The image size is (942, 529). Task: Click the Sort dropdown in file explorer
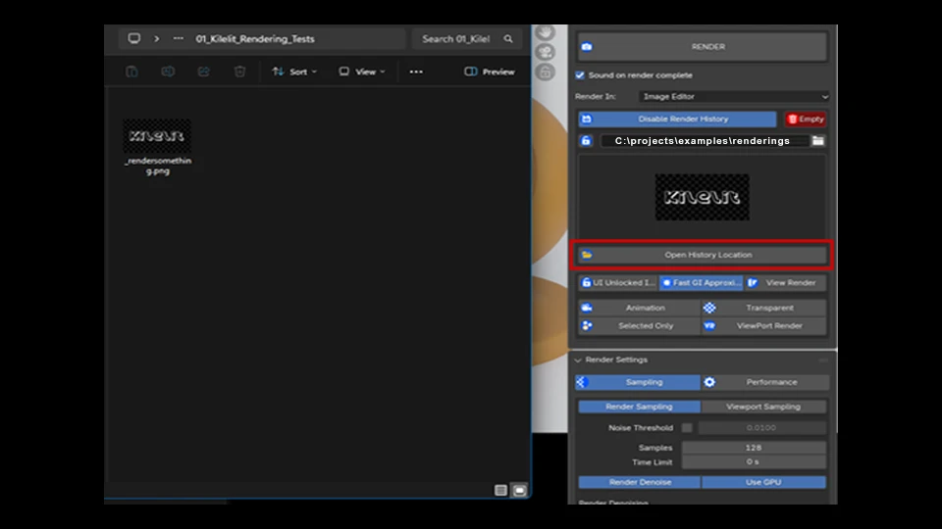coord(294,72)
